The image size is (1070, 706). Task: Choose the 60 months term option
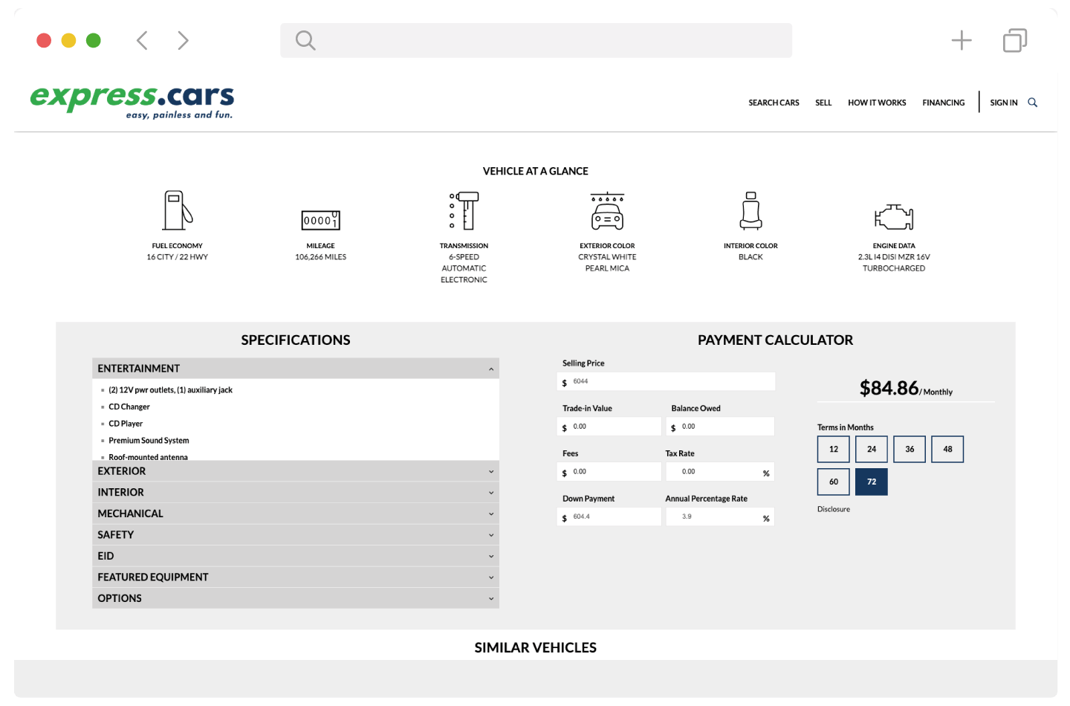[834, 482]
